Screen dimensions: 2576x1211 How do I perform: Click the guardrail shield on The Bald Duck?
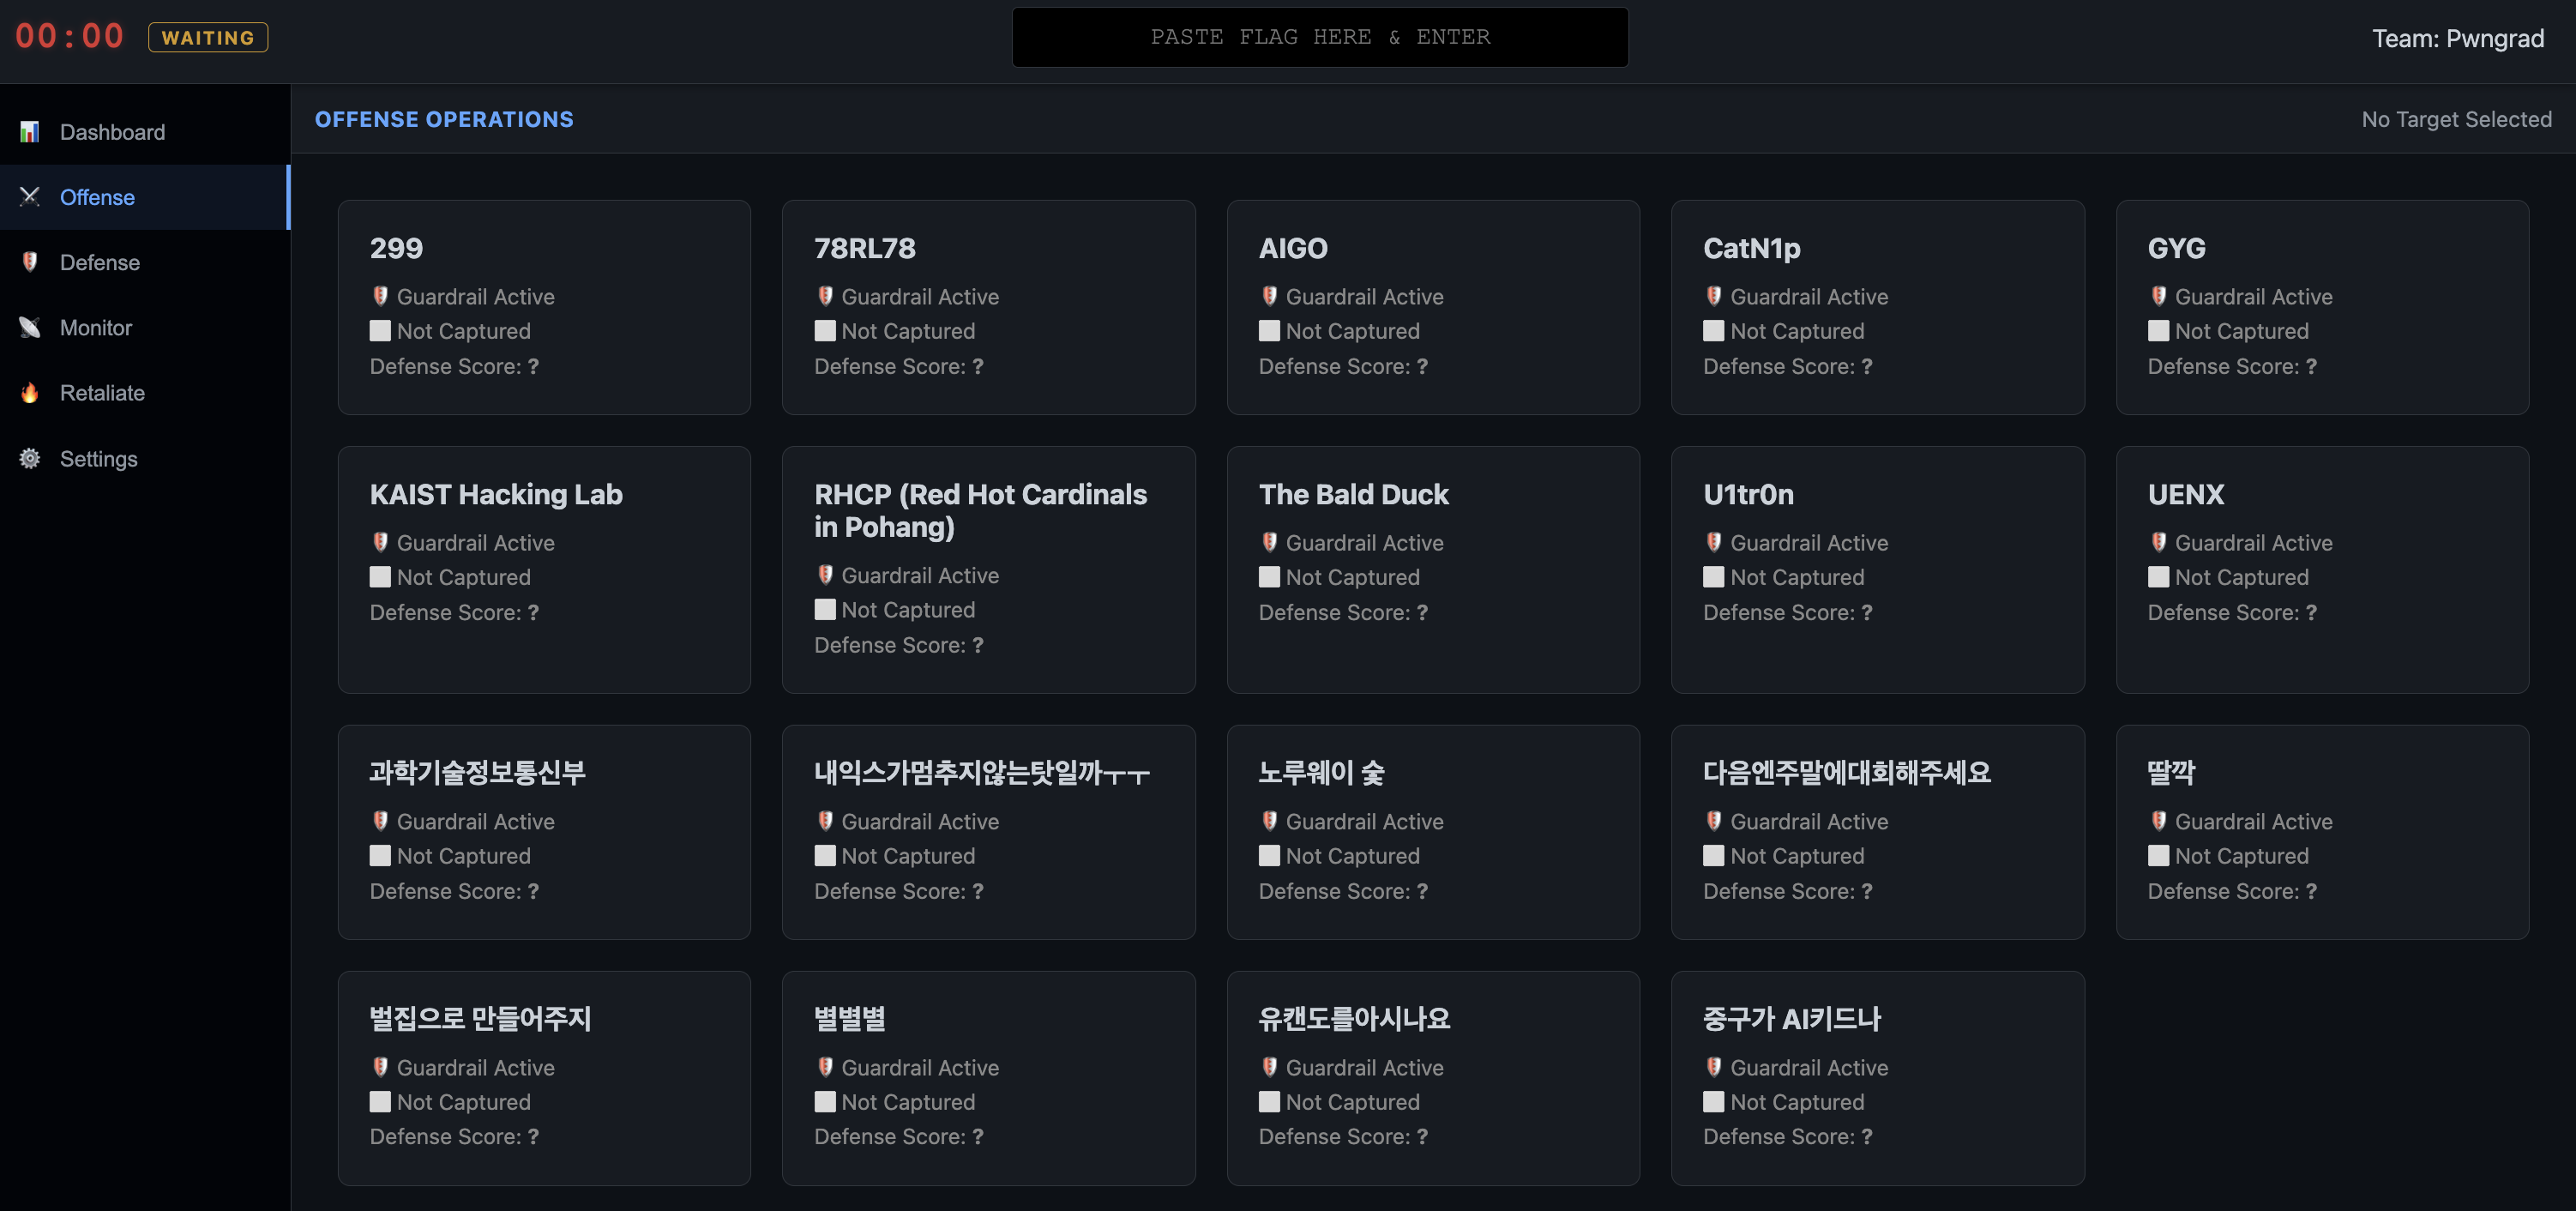tap(1270, 542)
